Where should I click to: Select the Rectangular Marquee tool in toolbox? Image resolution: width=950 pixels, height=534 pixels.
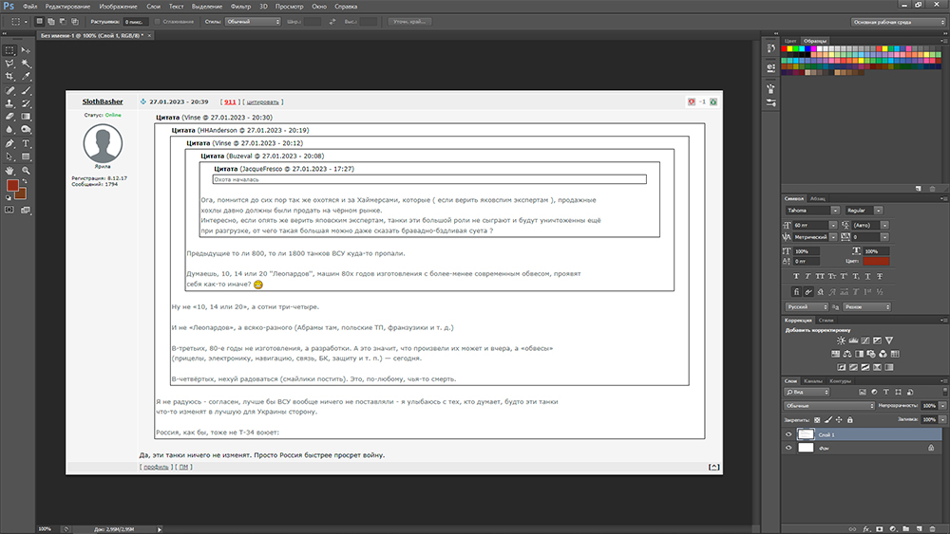tap(9, 50)
